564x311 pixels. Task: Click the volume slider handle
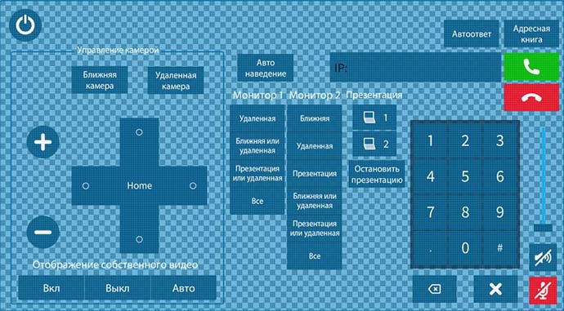click(543, 228)
